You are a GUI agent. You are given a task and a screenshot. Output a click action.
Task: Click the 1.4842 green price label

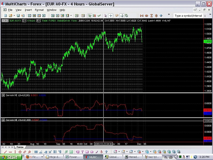tap(208, 41)
